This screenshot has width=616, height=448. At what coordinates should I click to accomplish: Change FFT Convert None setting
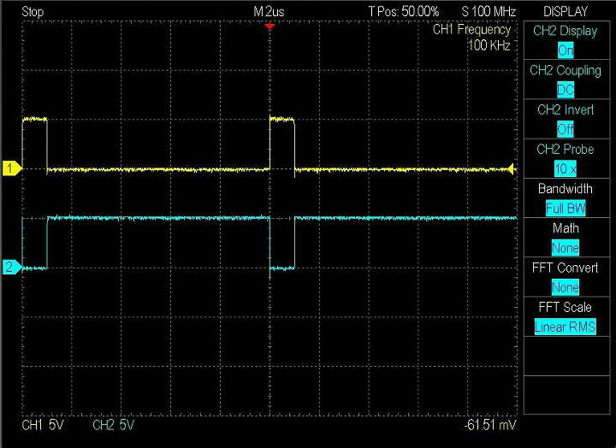coord(566,287)
